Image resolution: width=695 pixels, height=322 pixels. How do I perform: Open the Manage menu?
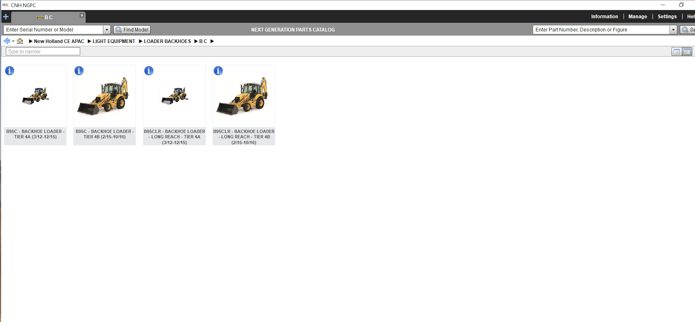point(638,17)
